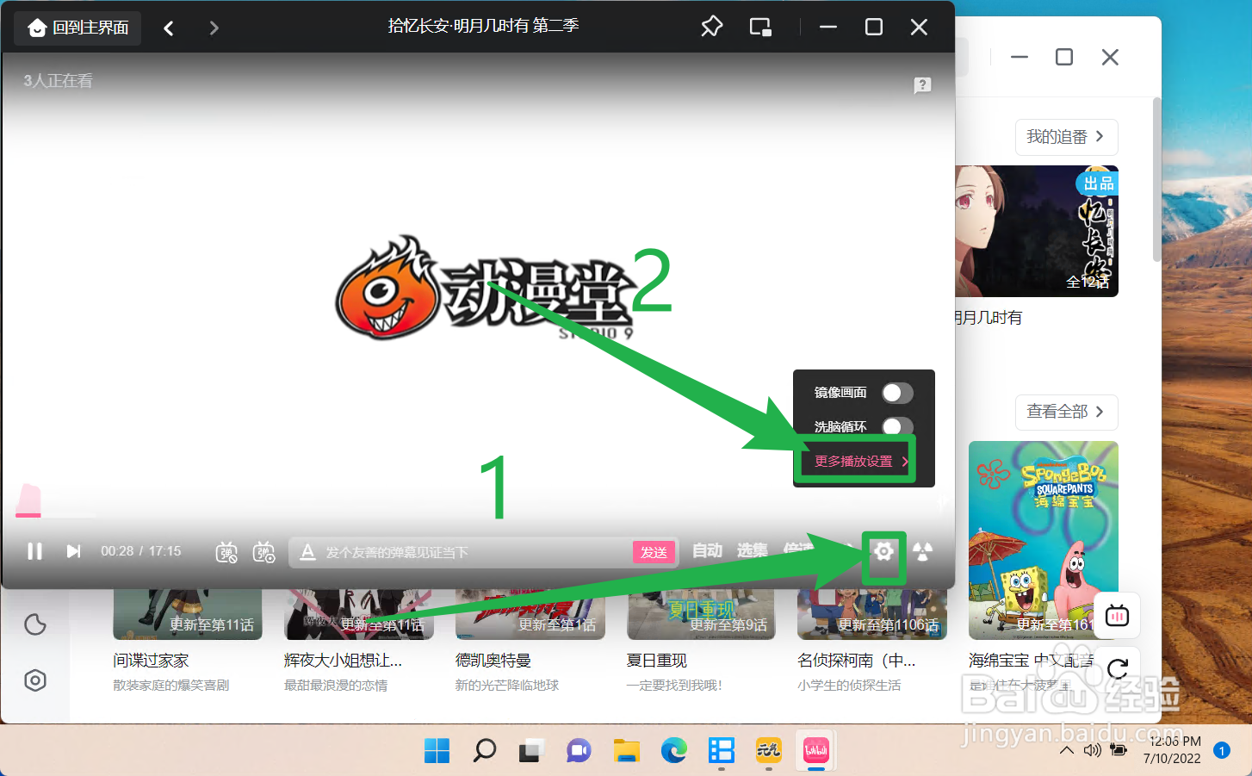Screen dimensions: 1252x776
Task: Show hidden tray icons chevron
Action: coord(1066,750)
